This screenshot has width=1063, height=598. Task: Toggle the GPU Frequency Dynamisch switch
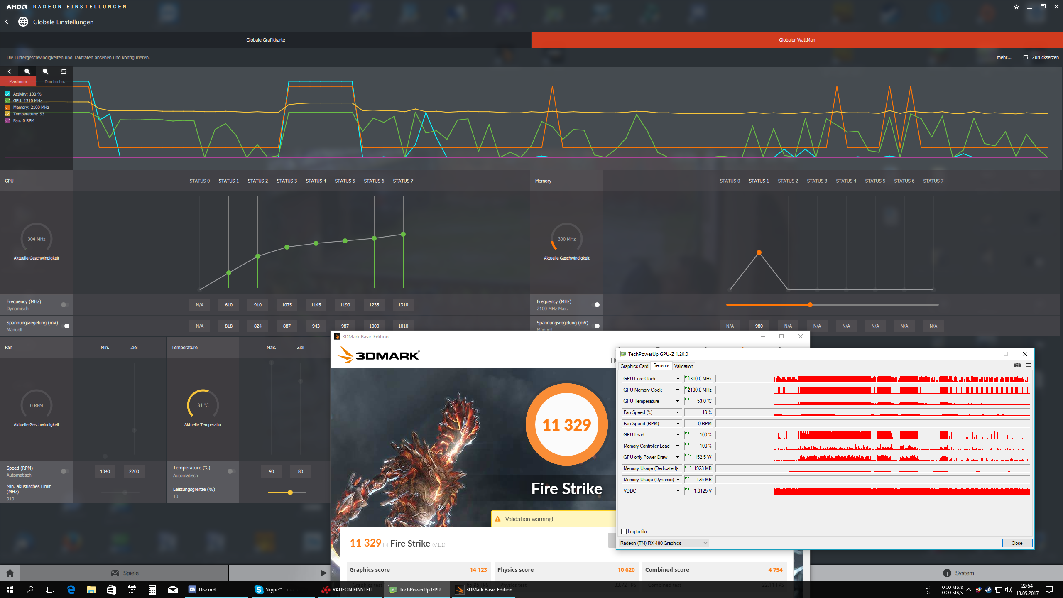click(x=64, y=305)
